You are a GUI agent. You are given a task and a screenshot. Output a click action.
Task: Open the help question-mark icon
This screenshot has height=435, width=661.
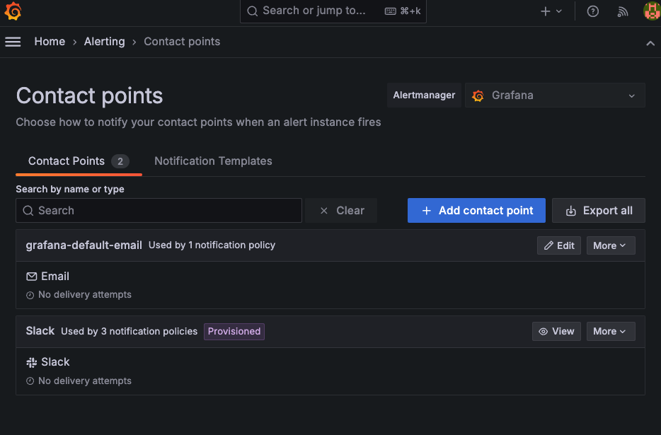click(x=593, y=11)
